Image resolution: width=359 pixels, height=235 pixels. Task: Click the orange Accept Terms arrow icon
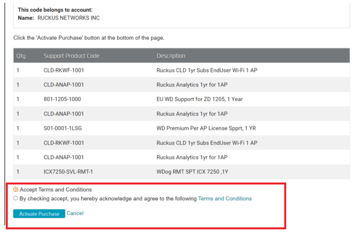click(16, 189)
